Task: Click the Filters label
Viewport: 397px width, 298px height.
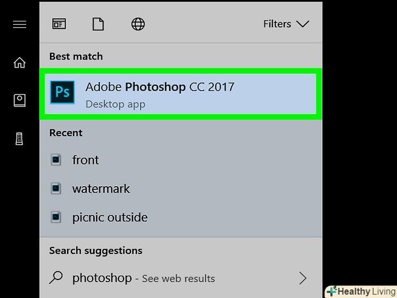Action: 277,24
